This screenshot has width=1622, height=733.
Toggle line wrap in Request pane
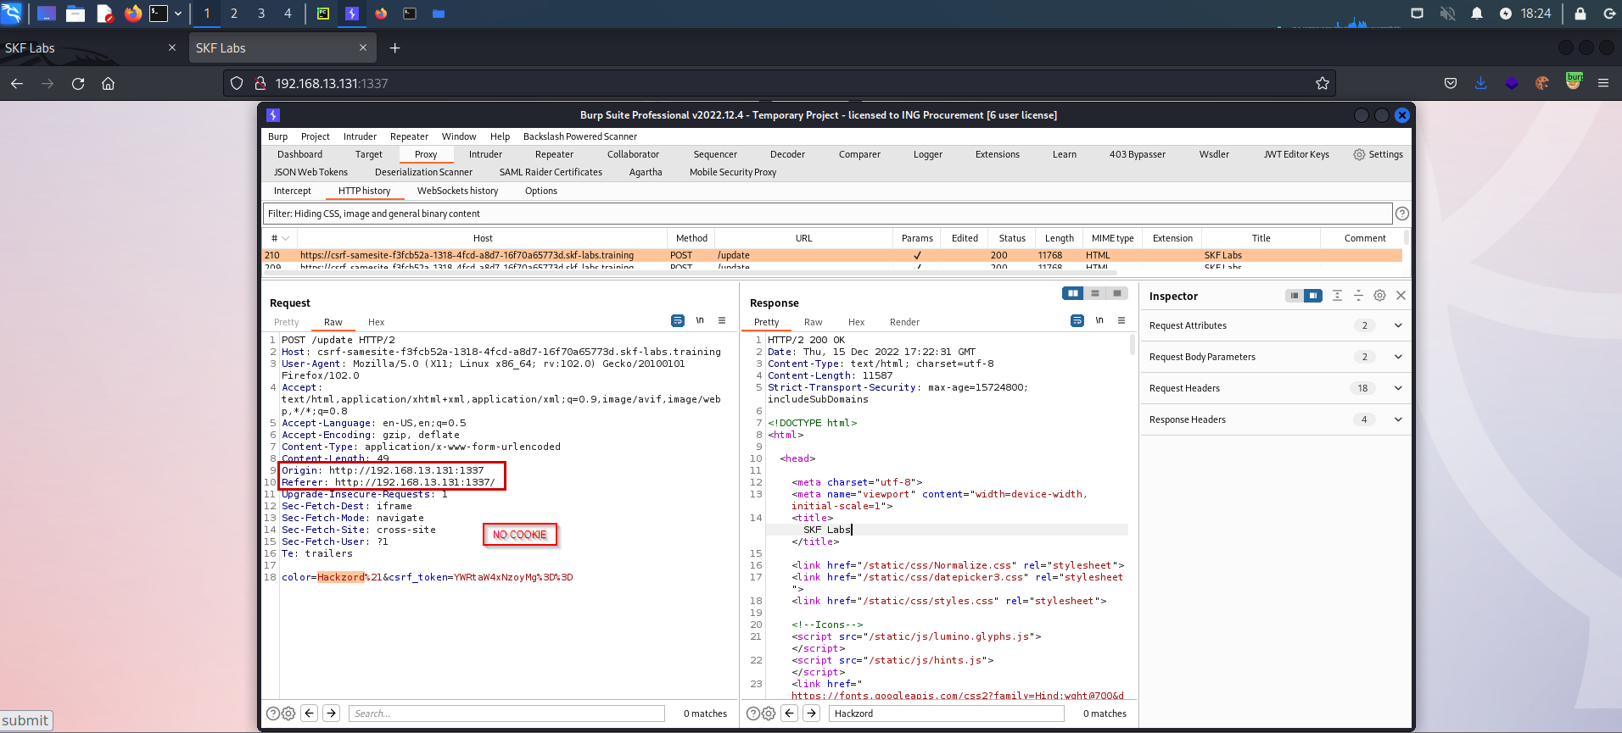[x=678, y=320]
